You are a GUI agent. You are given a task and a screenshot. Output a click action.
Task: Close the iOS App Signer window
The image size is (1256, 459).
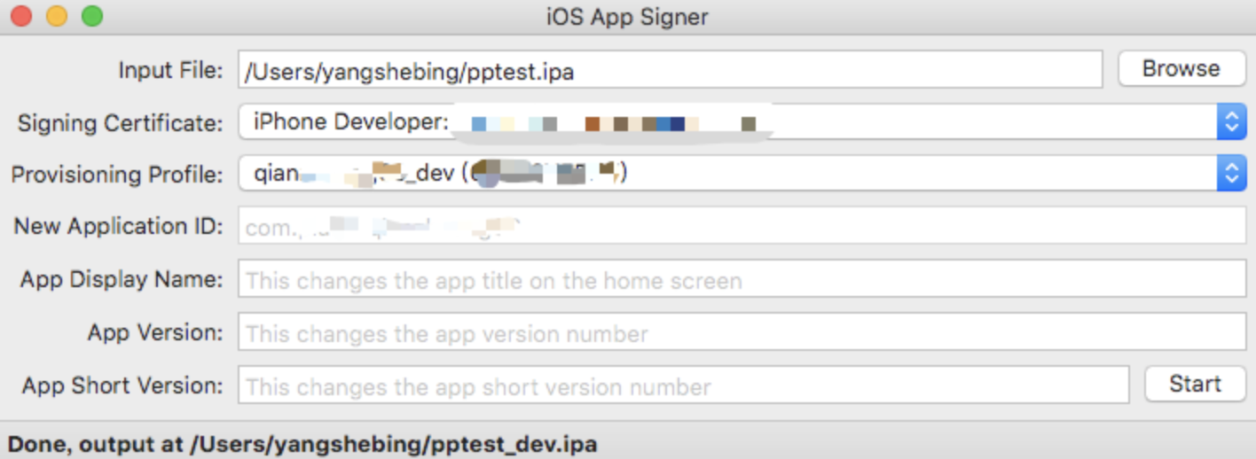click(21, 16)
